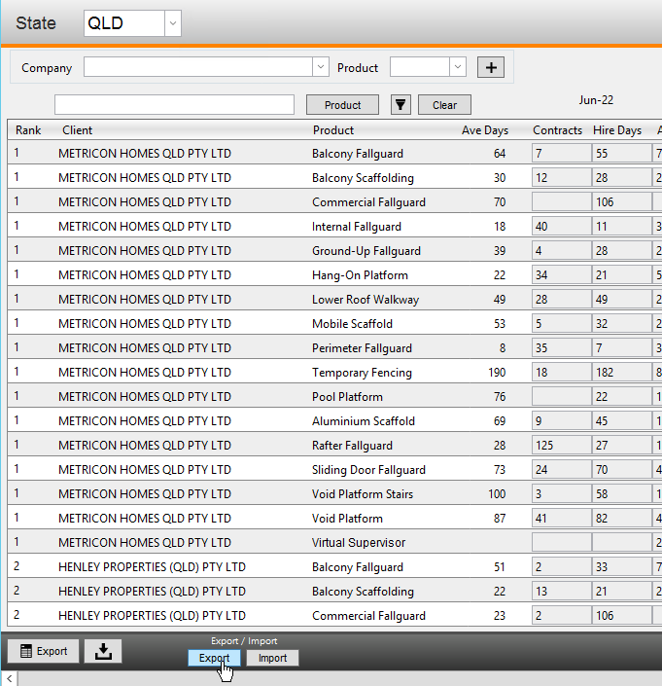The height and width of the screenshot is (686, 662).
Task: Click Contracts field 13 for Henley Balcony Scaffolding
Action: [x=562, y=591]
